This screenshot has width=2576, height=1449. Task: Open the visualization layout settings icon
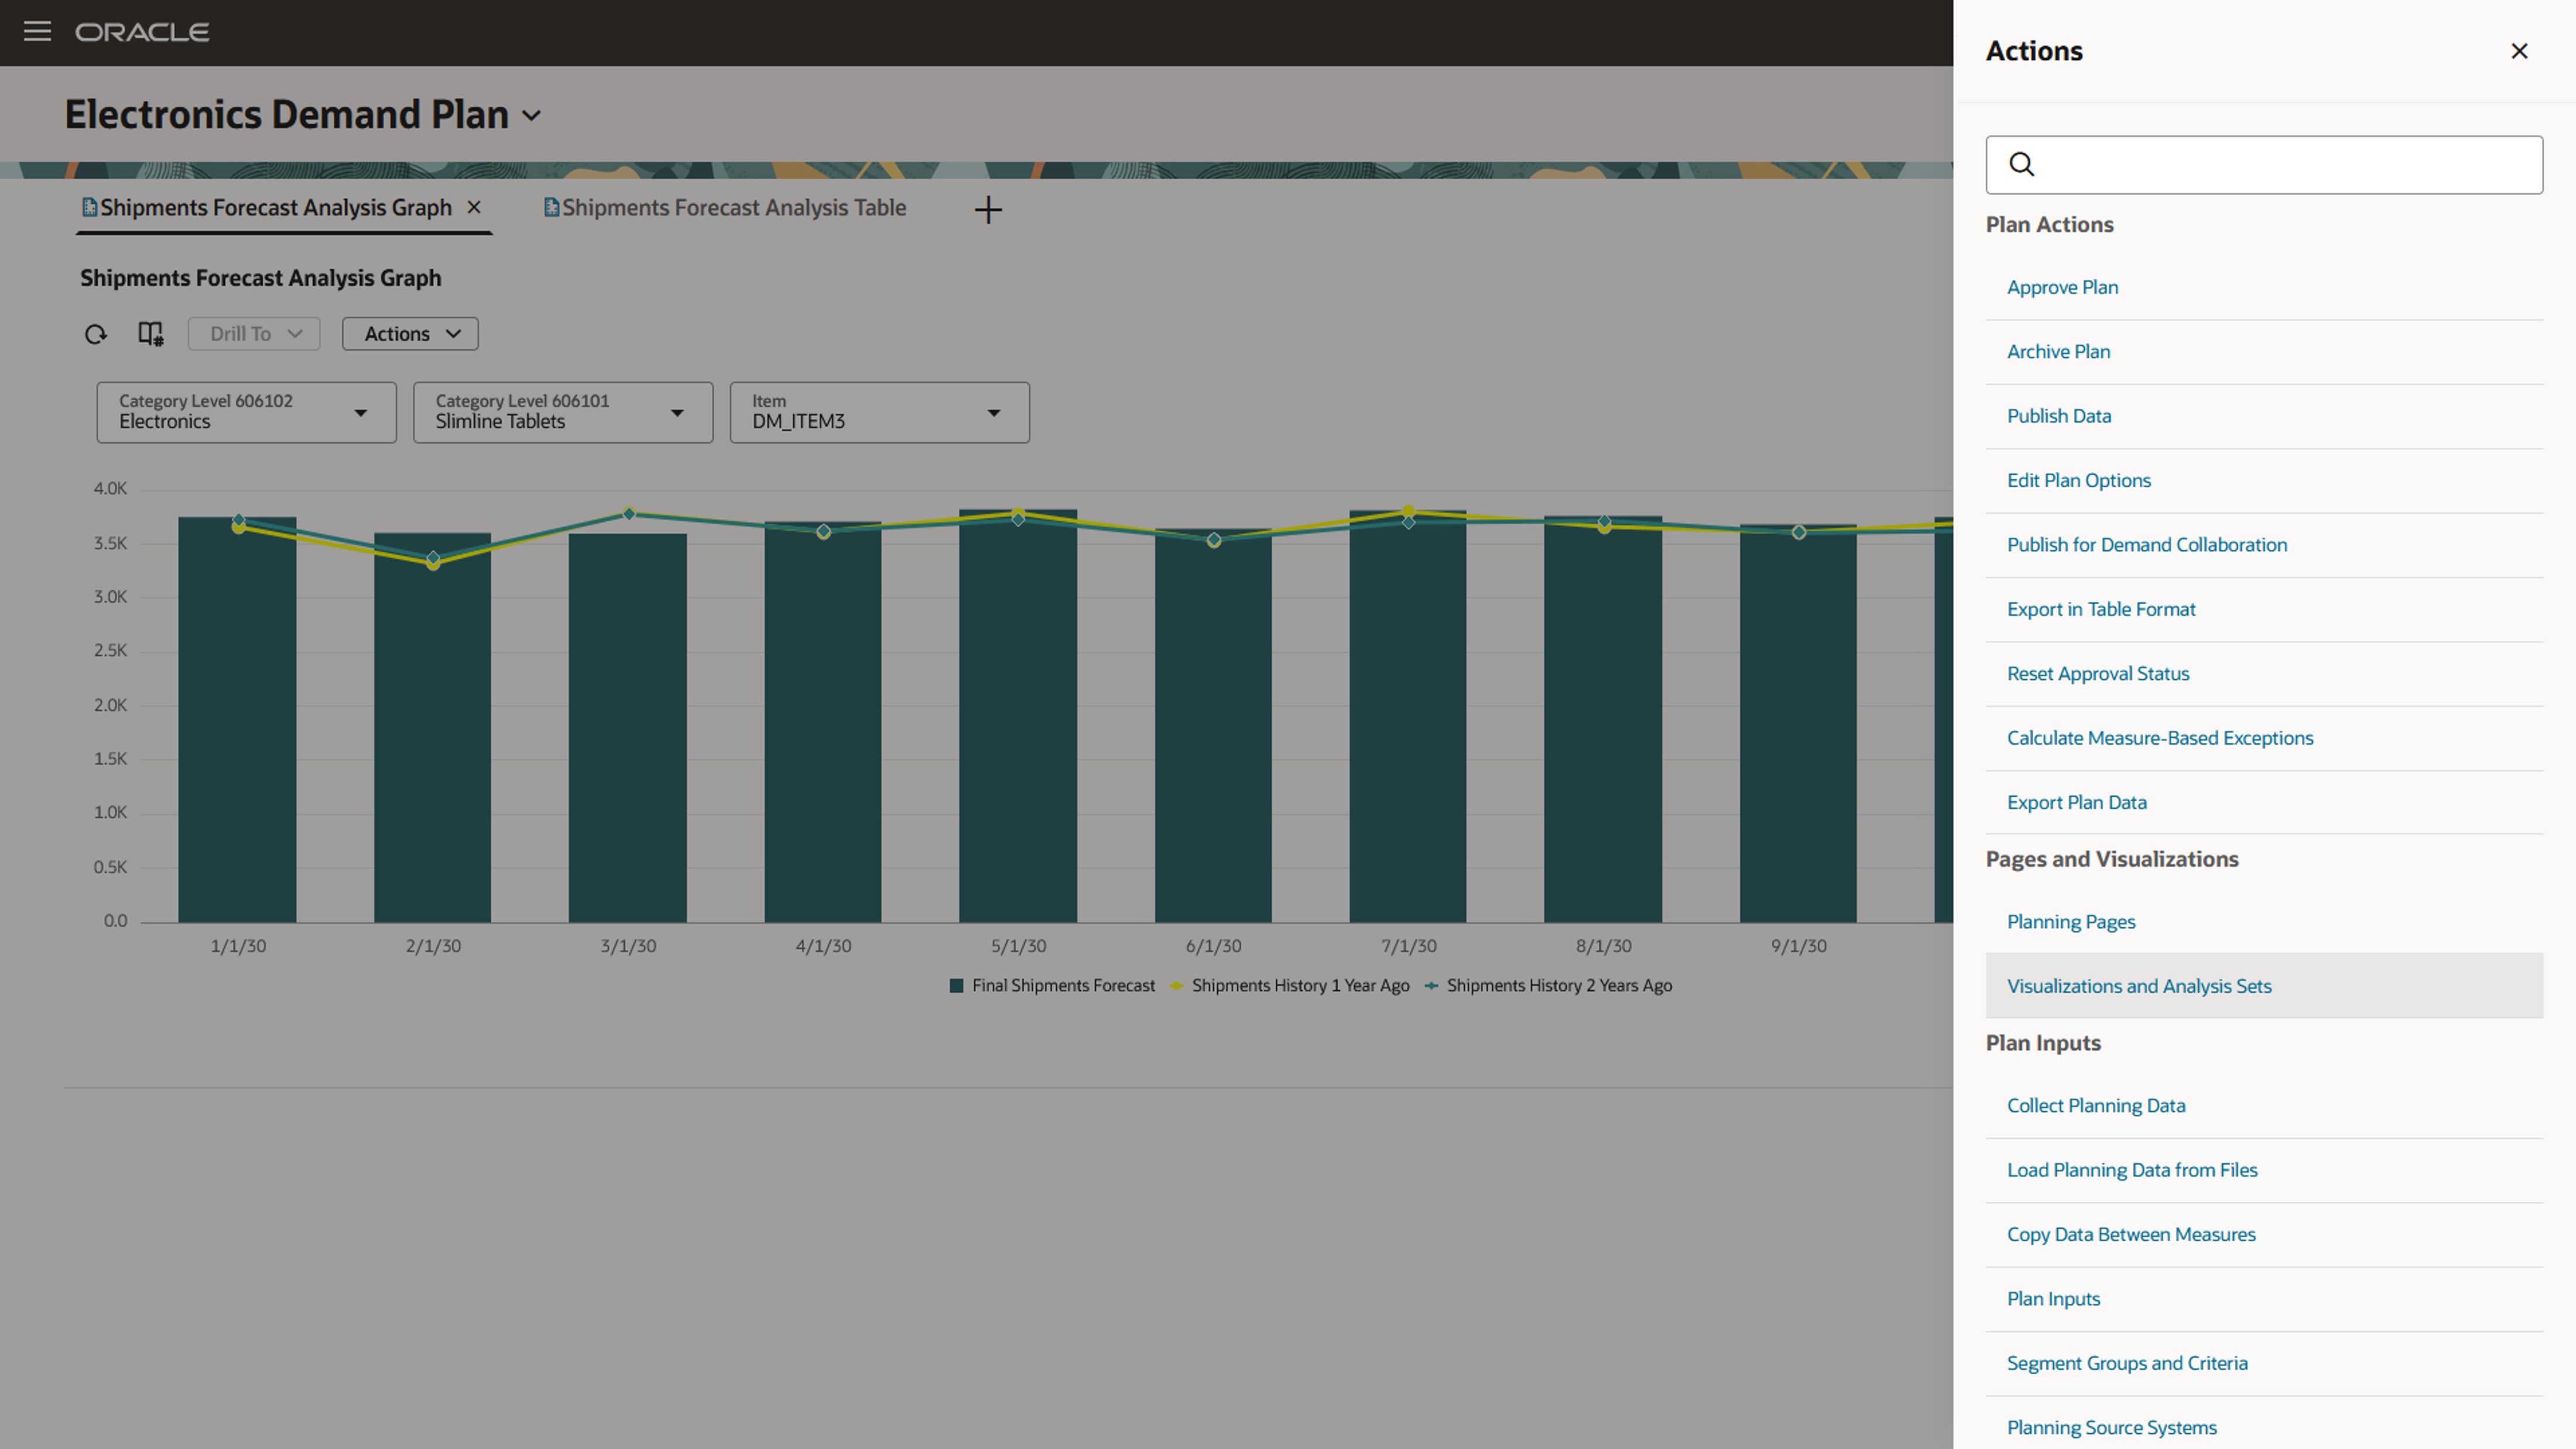click(150, 334)
